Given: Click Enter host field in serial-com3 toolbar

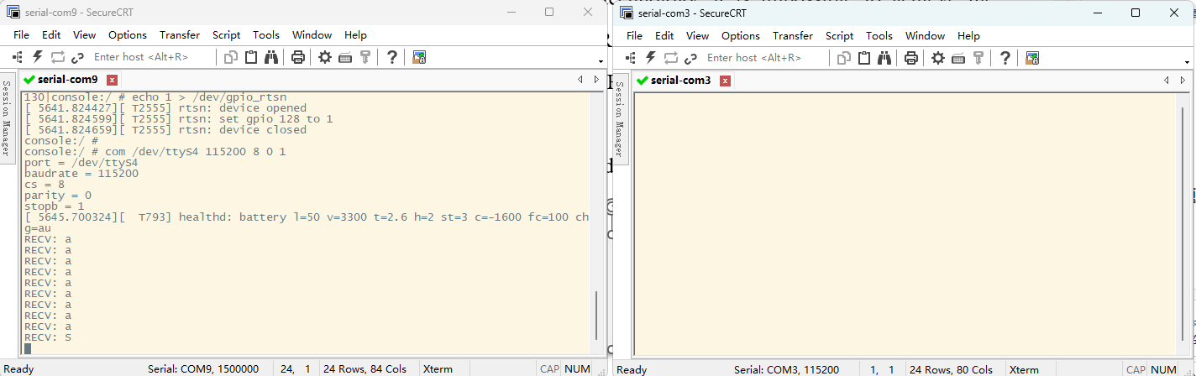Looking at the screenshot, I should [764, 57].
